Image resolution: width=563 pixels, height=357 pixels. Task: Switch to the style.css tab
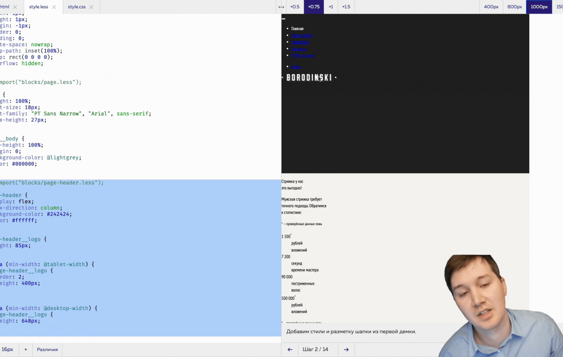(76, 7)
